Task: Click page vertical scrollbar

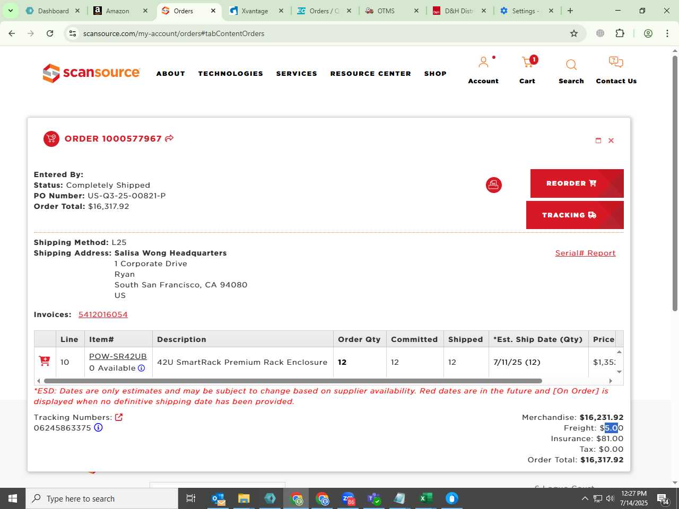Action: tap(675, 183)
